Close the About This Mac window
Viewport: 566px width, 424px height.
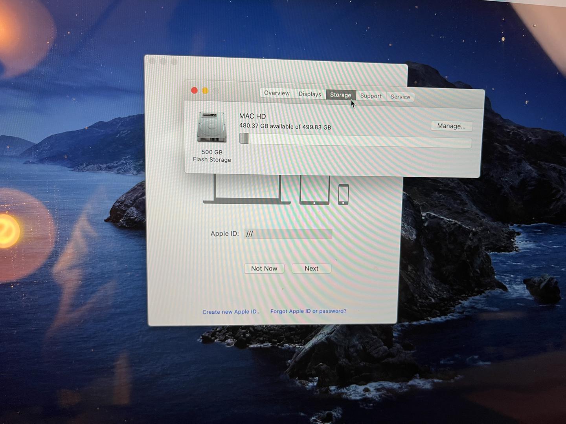point(194,90)
